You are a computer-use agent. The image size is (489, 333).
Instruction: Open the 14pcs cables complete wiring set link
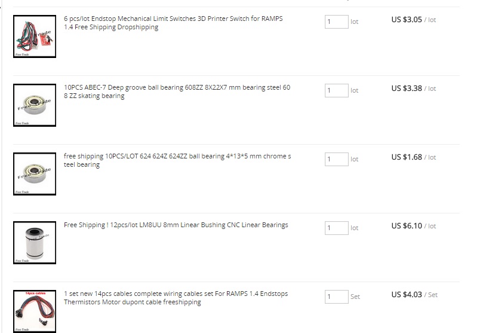(x=176, y=298)
